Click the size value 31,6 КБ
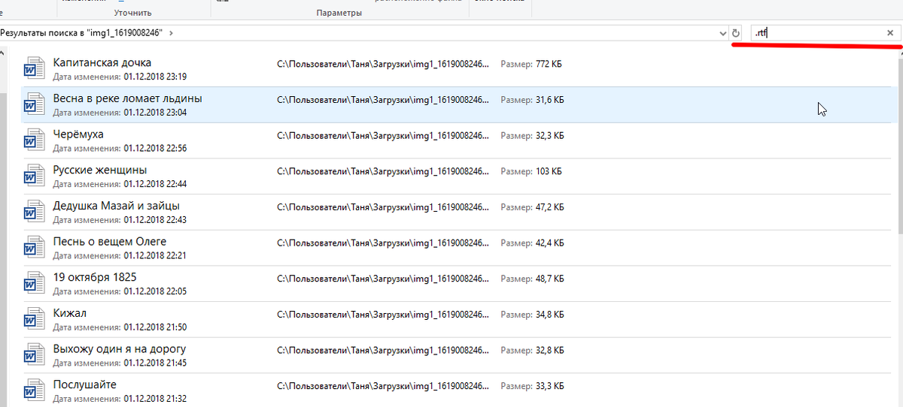Screen dimensions: 903x407 tap(550, 100)
